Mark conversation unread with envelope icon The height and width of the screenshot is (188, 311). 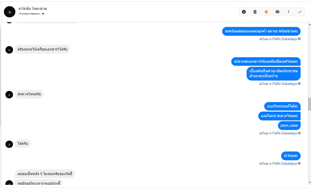(x=277, y=12)
